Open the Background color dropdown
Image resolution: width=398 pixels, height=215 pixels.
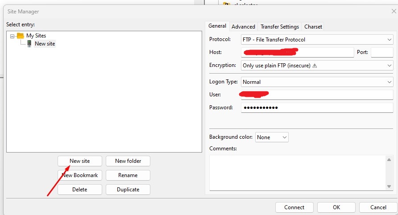[272, 137]
